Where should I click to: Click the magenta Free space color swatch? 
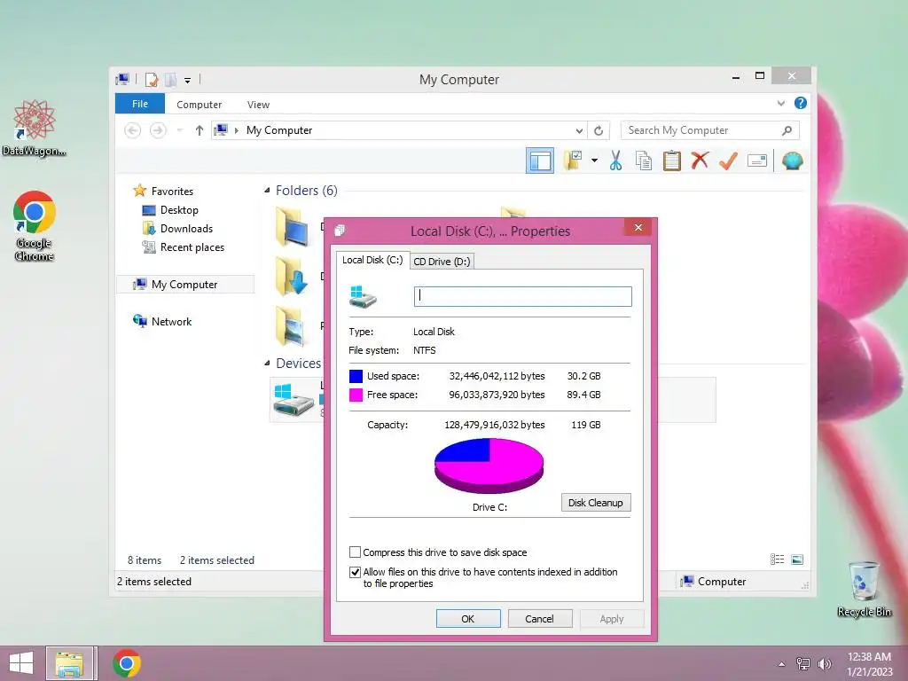point(356,395)
